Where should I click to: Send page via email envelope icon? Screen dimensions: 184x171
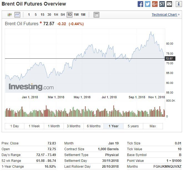click(169, 4)
